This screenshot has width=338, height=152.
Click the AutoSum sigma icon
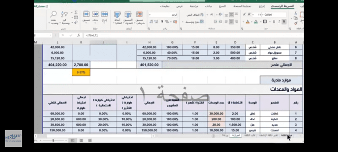pyautogui.click(x=76, y=13)
